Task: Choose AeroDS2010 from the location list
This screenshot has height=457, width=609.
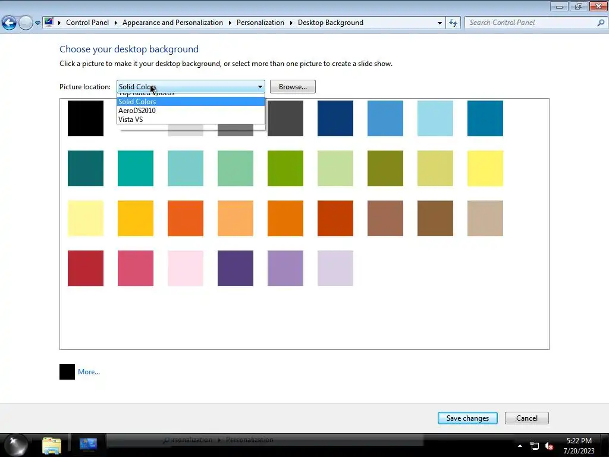Action: tap(191, 110)
